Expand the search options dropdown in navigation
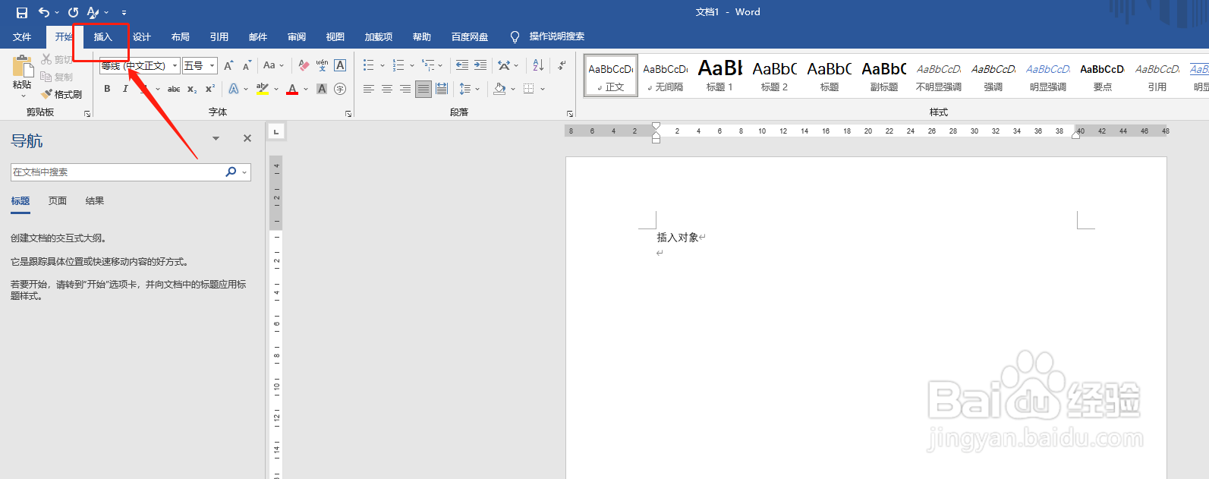Screen dimensions: 1209x479 coord(244,172)
